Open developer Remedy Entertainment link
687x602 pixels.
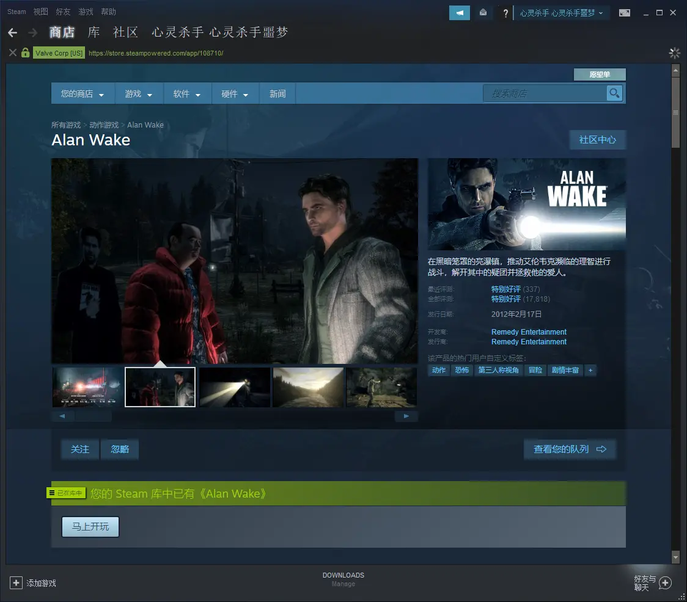coord(529,332)
